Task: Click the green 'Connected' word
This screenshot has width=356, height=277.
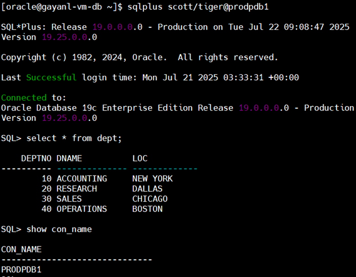Action: click(x=24, y=98)
